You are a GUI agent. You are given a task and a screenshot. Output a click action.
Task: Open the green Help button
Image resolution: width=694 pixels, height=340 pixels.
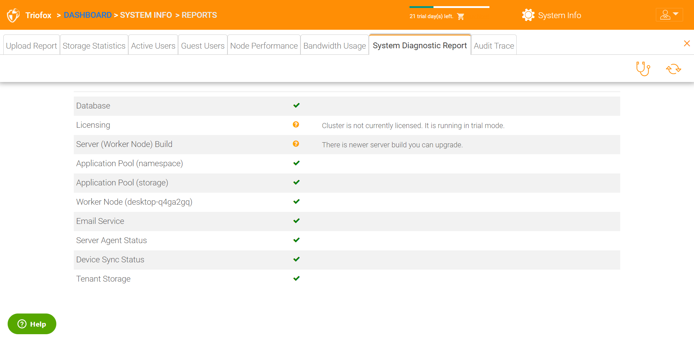[x=32, y=324]
